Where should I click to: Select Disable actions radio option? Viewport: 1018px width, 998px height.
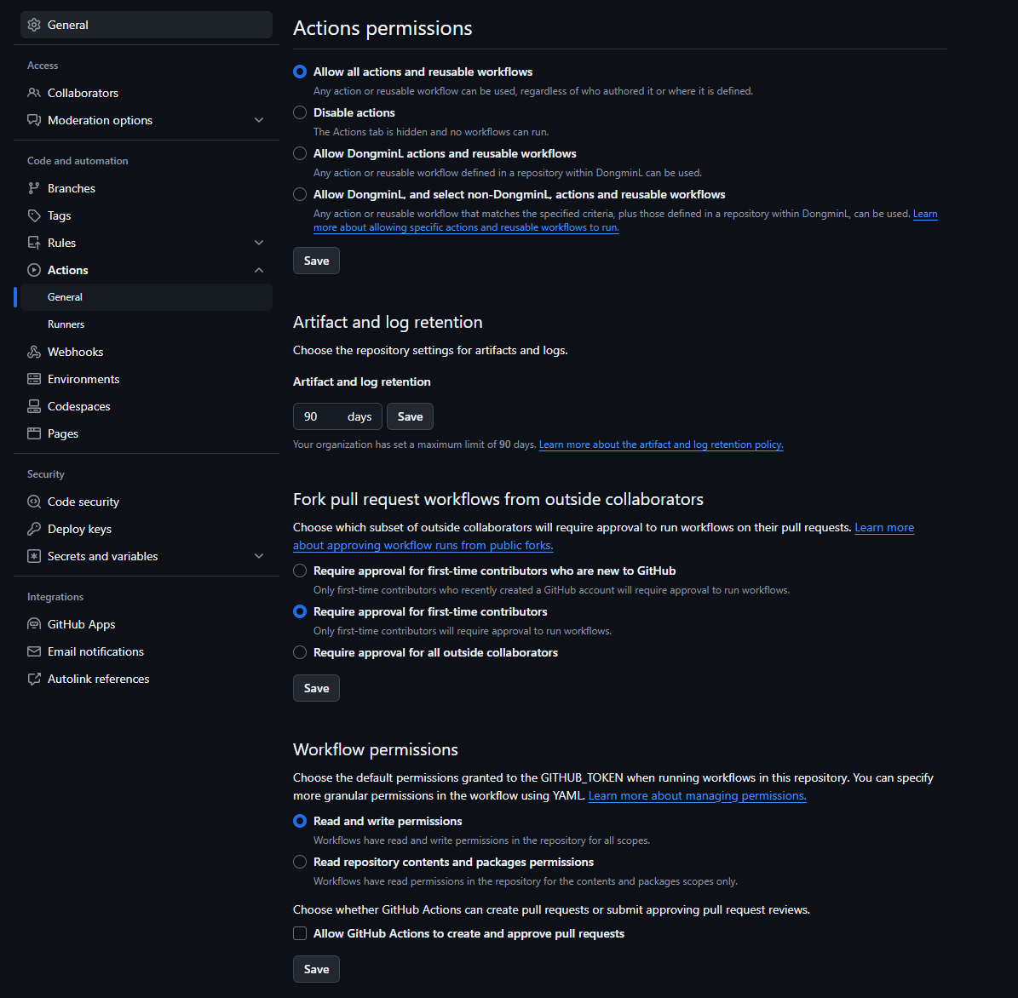[300, 112]
